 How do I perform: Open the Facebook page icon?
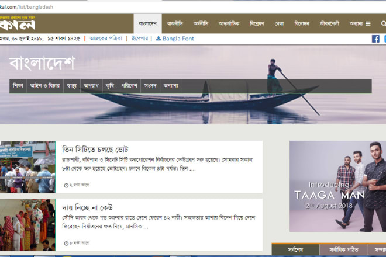(375, 39)
